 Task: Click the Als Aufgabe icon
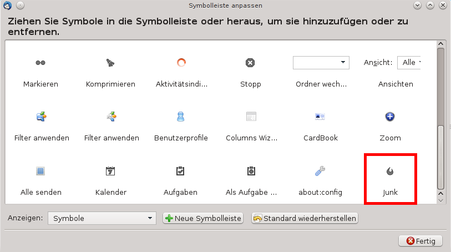click(251, 171)
